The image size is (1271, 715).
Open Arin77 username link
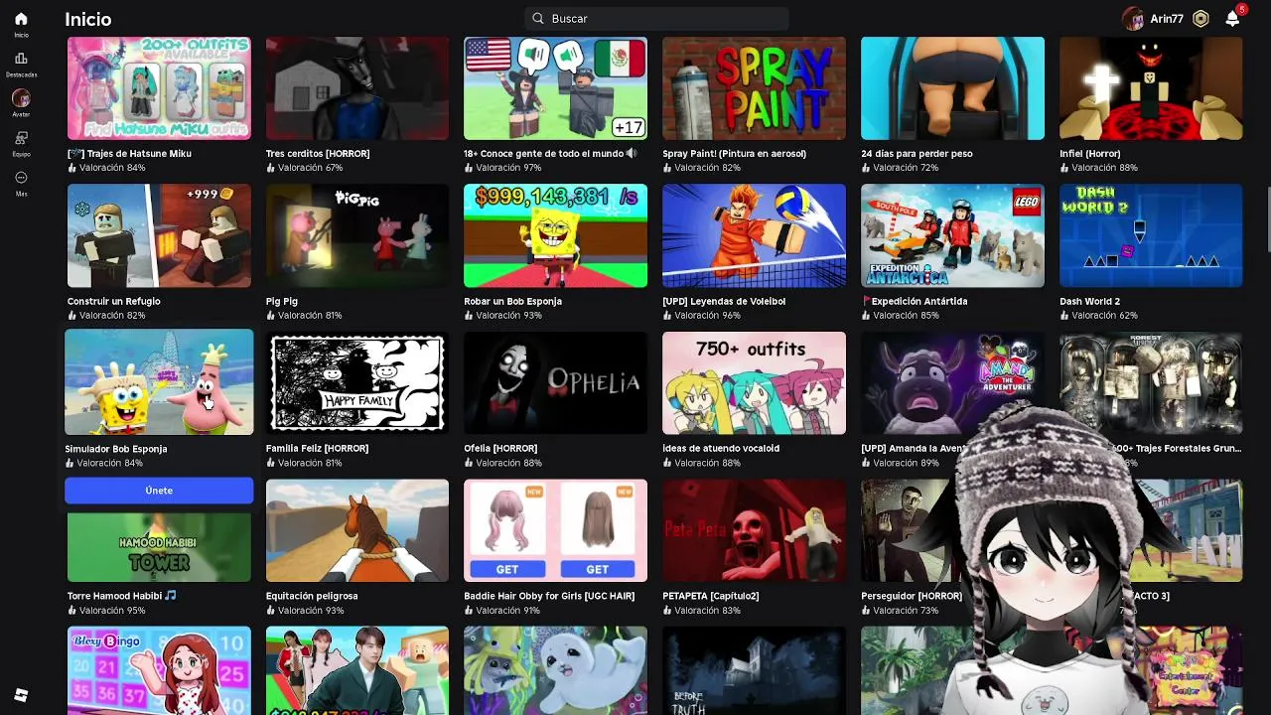tap(1167, 19)
